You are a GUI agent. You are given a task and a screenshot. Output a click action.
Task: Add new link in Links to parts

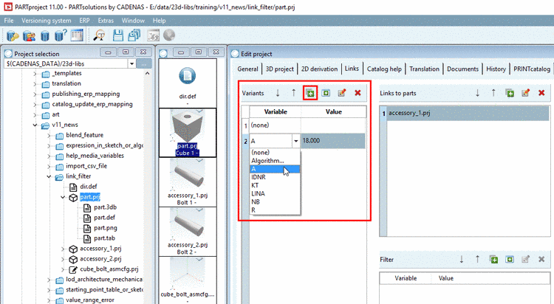click(x=510, y=93)
